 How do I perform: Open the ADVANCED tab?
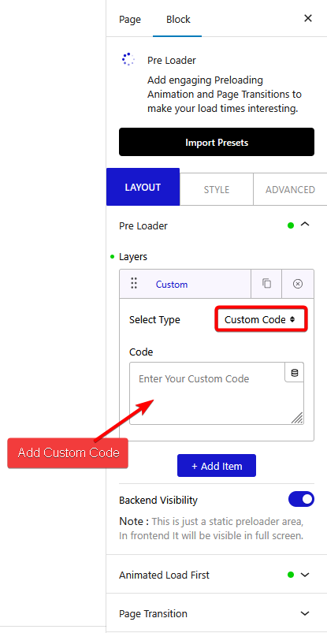click(x=290, y=189)
